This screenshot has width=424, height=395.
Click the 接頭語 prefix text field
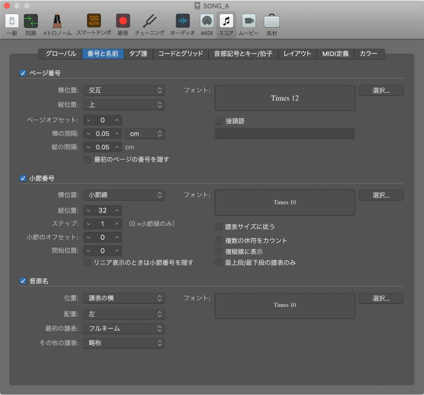tap(285, 134)
